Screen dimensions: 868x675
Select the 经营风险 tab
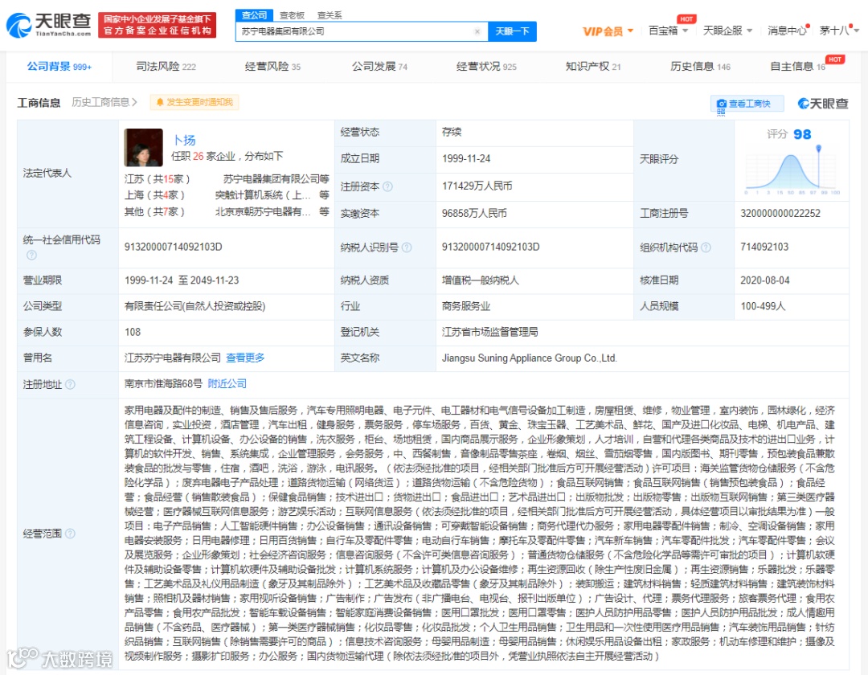(272, 67)
